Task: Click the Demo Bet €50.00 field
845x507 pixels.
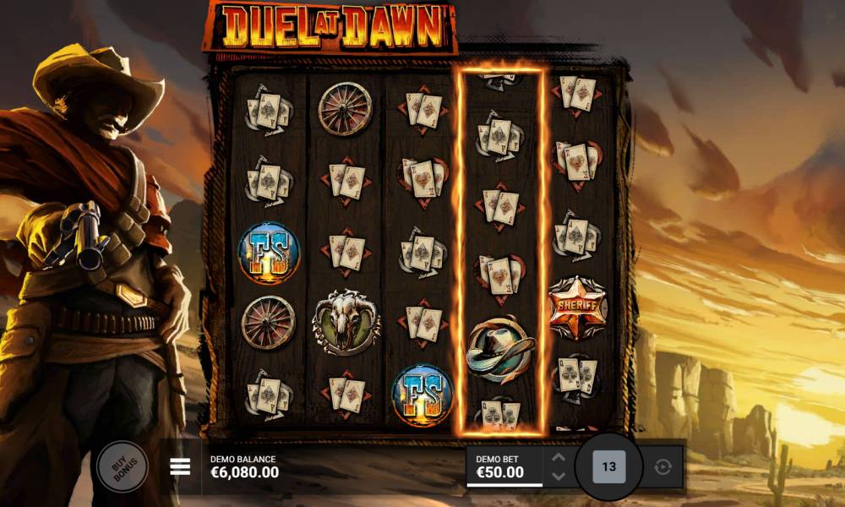Action: click(x=504, y=466)
